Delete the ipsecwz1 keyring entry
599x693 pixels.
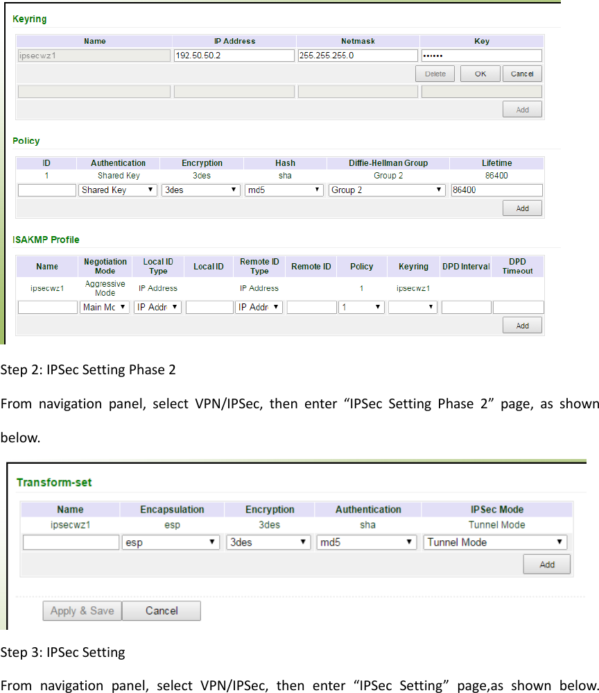point(435,73)
